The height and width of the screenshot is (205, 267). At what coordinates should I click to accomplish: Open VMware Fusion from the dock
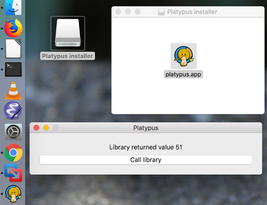coord(13,173)
